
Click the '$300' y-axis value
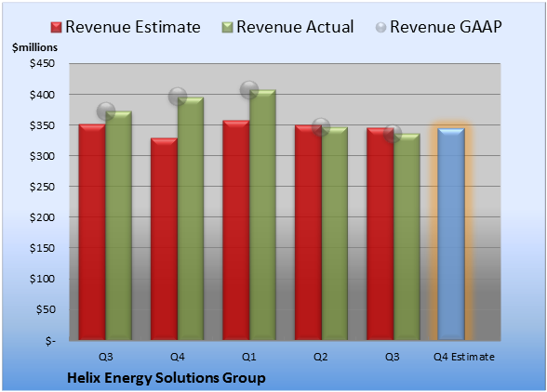pos(42,156)
